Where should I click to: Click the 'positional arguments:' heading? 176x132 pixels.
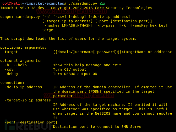click(x=23, y=48)
